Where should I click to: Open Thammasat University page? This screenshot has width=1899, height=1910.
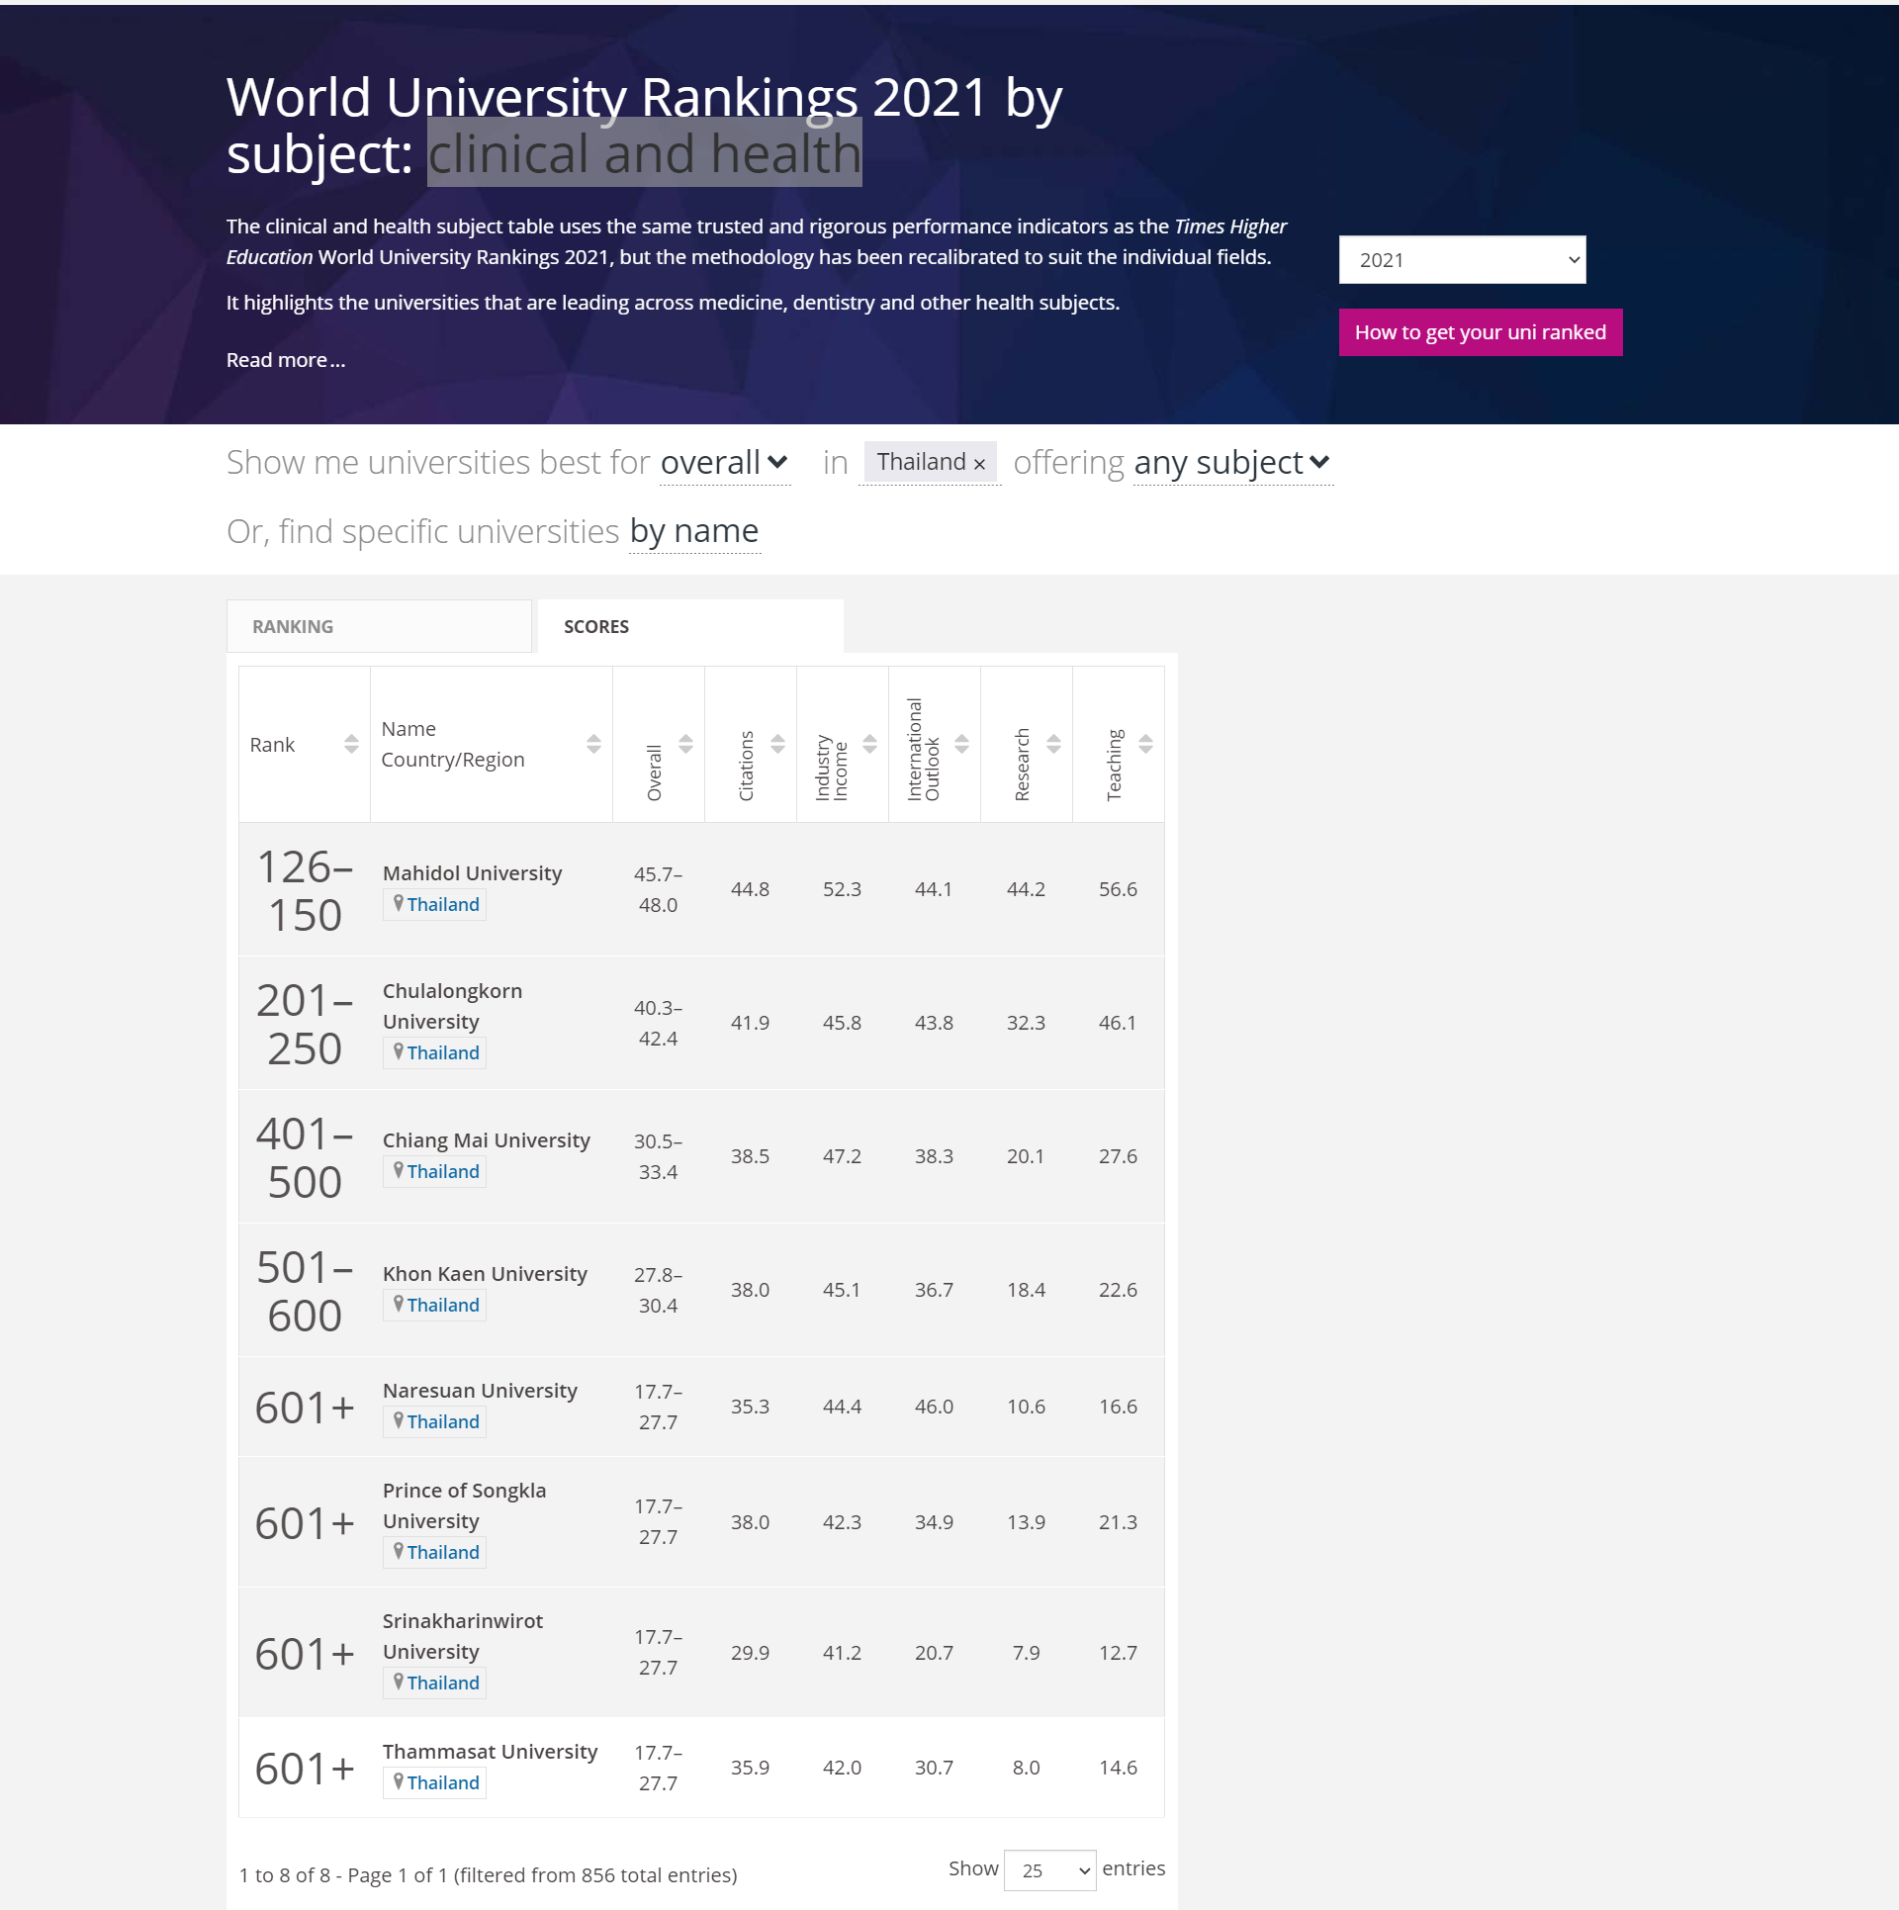[x=490, y=1752]
